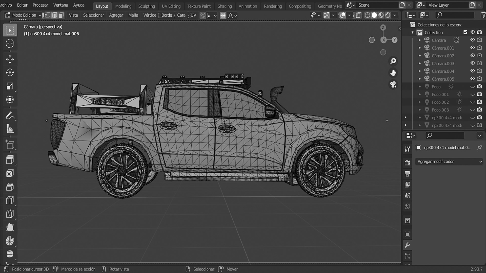
Task: Select the Scale tool
Action: pos(10,86)
